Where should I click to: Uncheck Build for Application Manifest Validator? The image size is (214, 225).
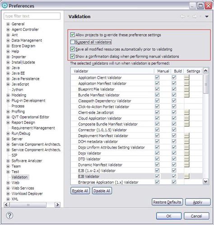tap(174, 83)
